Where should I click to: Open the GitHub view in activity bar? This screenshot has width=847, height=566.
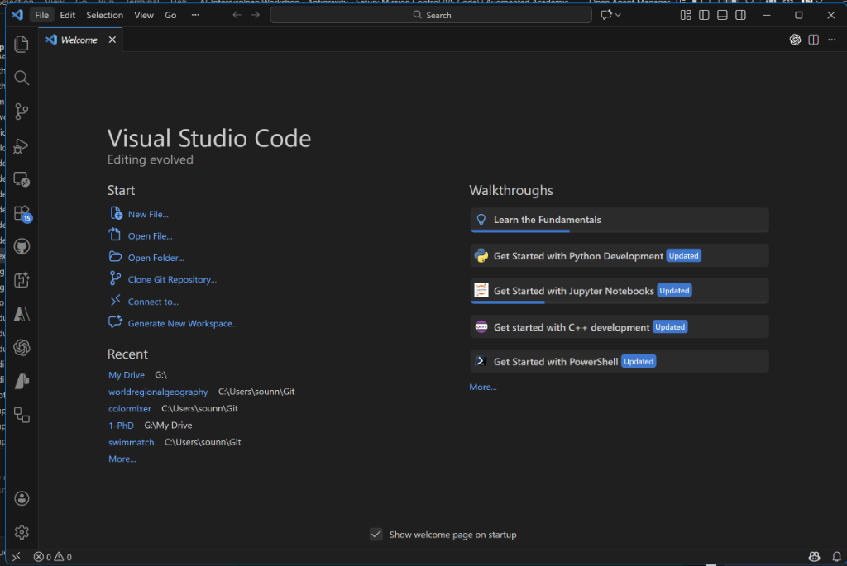pyautogui.click(x=22, y=246)
